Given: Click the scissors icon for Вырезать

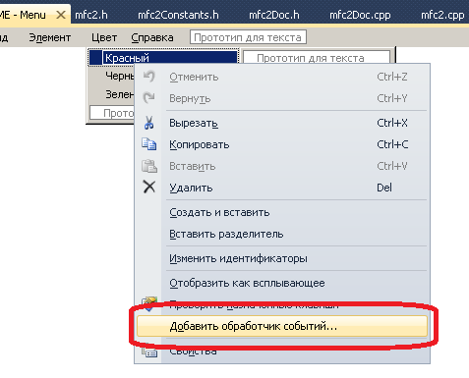Looking at the screenshot, I should coord(149,123).
